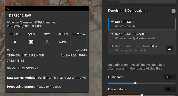The width and height of the screenshot is (178, 96).
Task: Select DeepPRIME XD2s/XD option
Action: click(142, 36)
